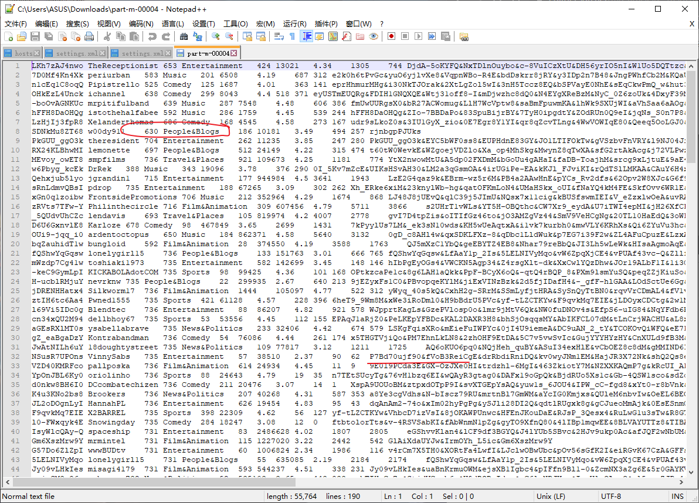Save the current file using toolbar
The image size is (699, 503).
[x=35, y=36]
